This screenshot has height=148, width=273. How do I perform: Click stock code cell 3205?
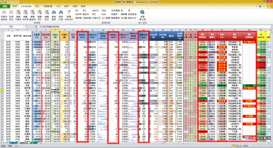17,44
